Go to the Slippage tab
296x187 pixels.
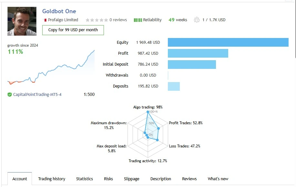point(132,179)
